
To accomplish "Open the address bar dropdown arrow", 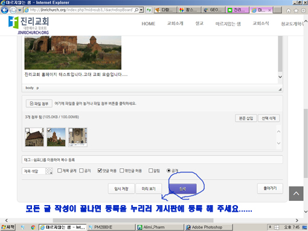I will 141,10.
